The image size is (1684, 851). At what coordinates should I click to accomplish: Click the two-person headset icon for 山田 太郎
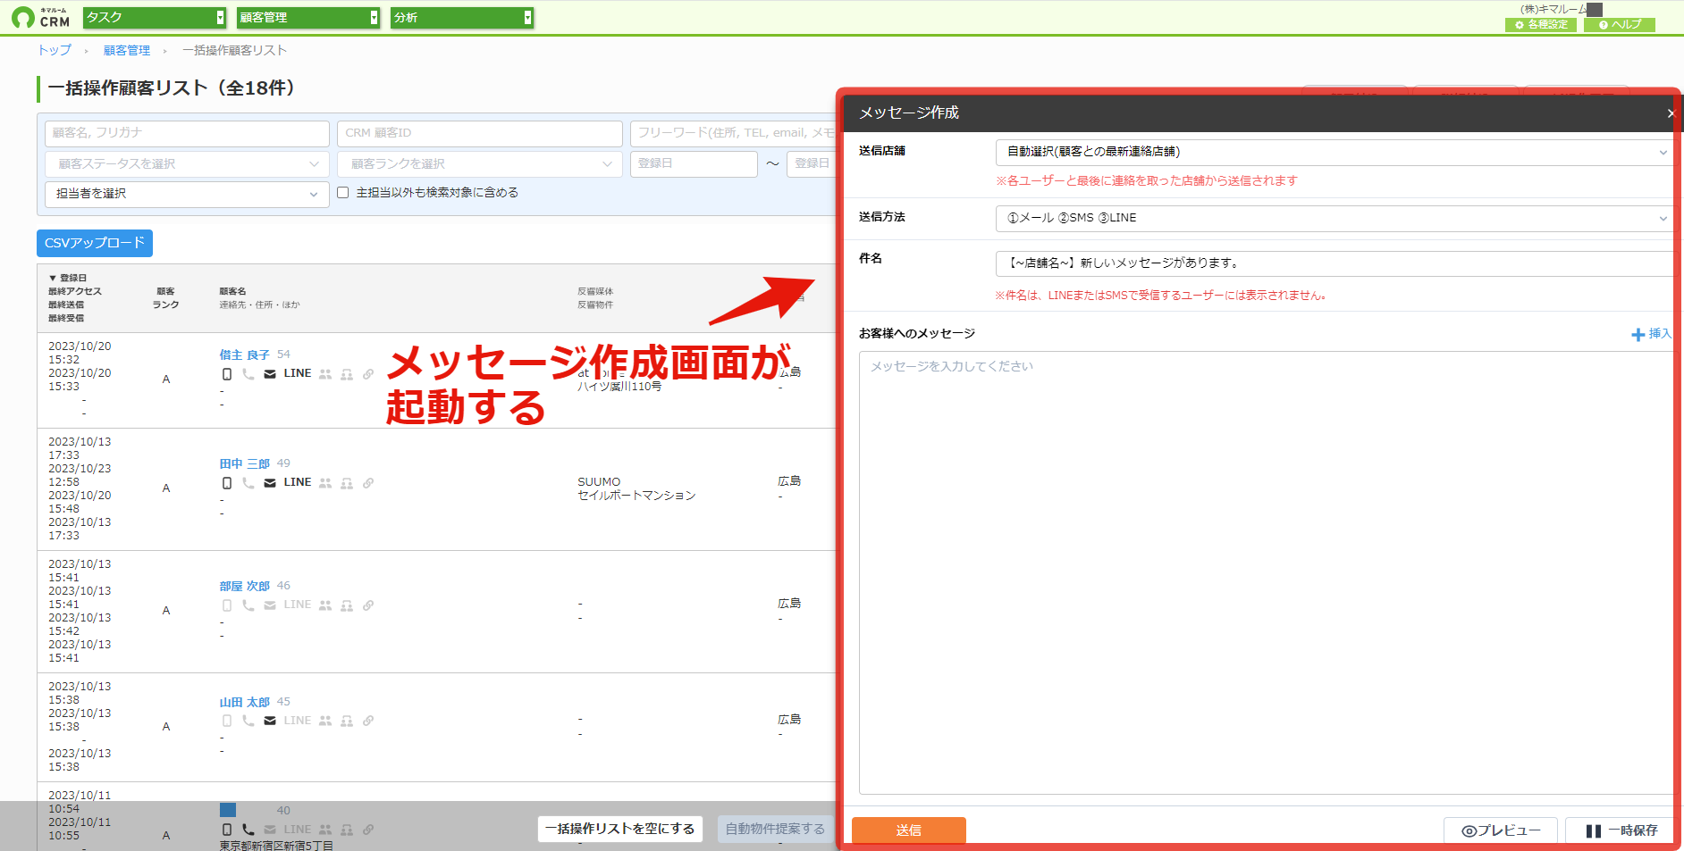coord(347,721)
